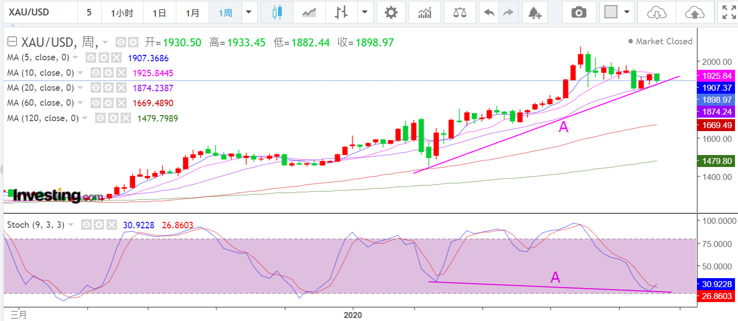The height and width of the screenshot is (321, 738).
Task: Hide the MA (120, close, 0) line
Action: [101, 118]
